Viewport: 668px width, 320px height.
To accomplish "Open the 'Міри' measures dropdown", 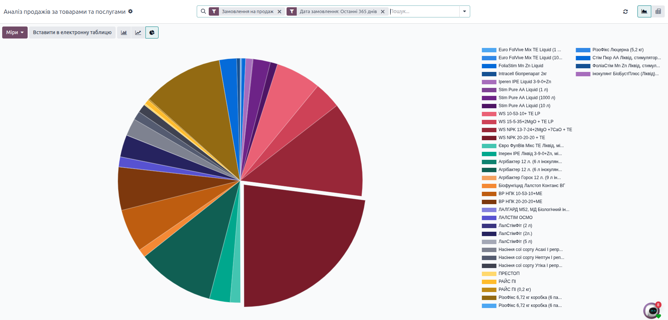I will 15,33.
